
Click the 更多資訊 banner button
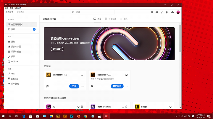(x=57, y=49)
